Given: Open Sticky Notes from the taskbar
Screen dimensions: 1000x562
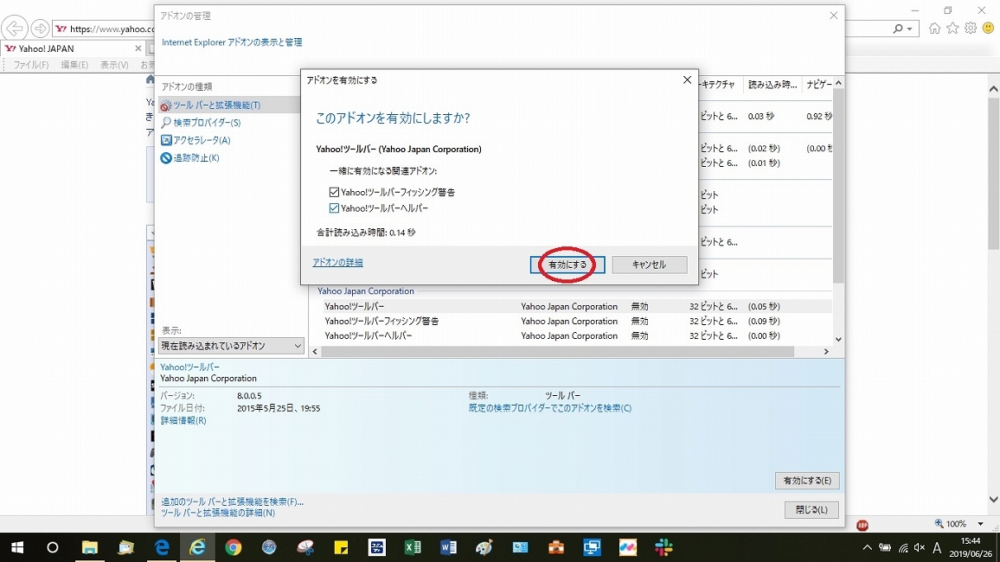Looking at the screenshot, I should click(341, 547).
